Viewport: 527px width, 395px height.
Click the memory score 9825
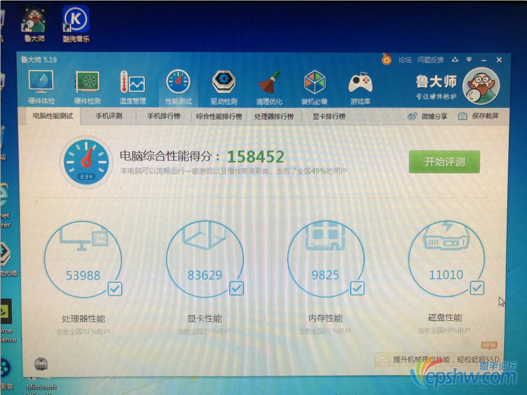point(325,275)
